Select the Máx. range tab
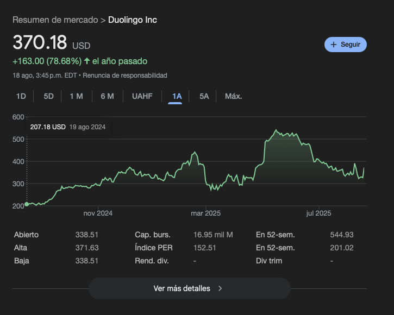 point(234,96)
